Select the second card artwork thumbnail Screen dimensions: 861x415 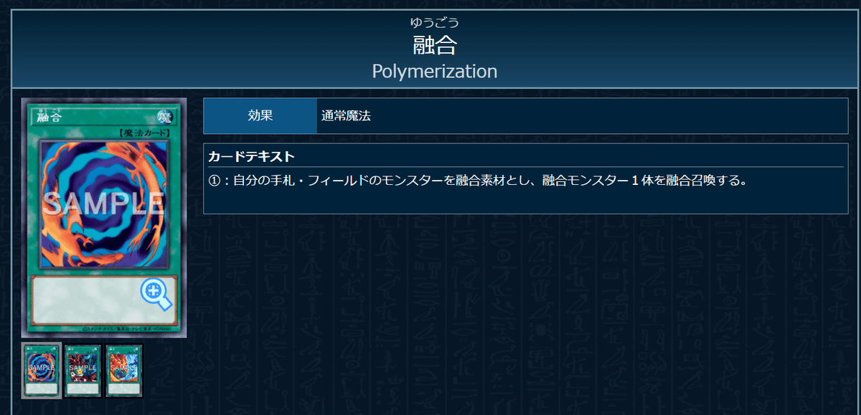pos(83,371)
